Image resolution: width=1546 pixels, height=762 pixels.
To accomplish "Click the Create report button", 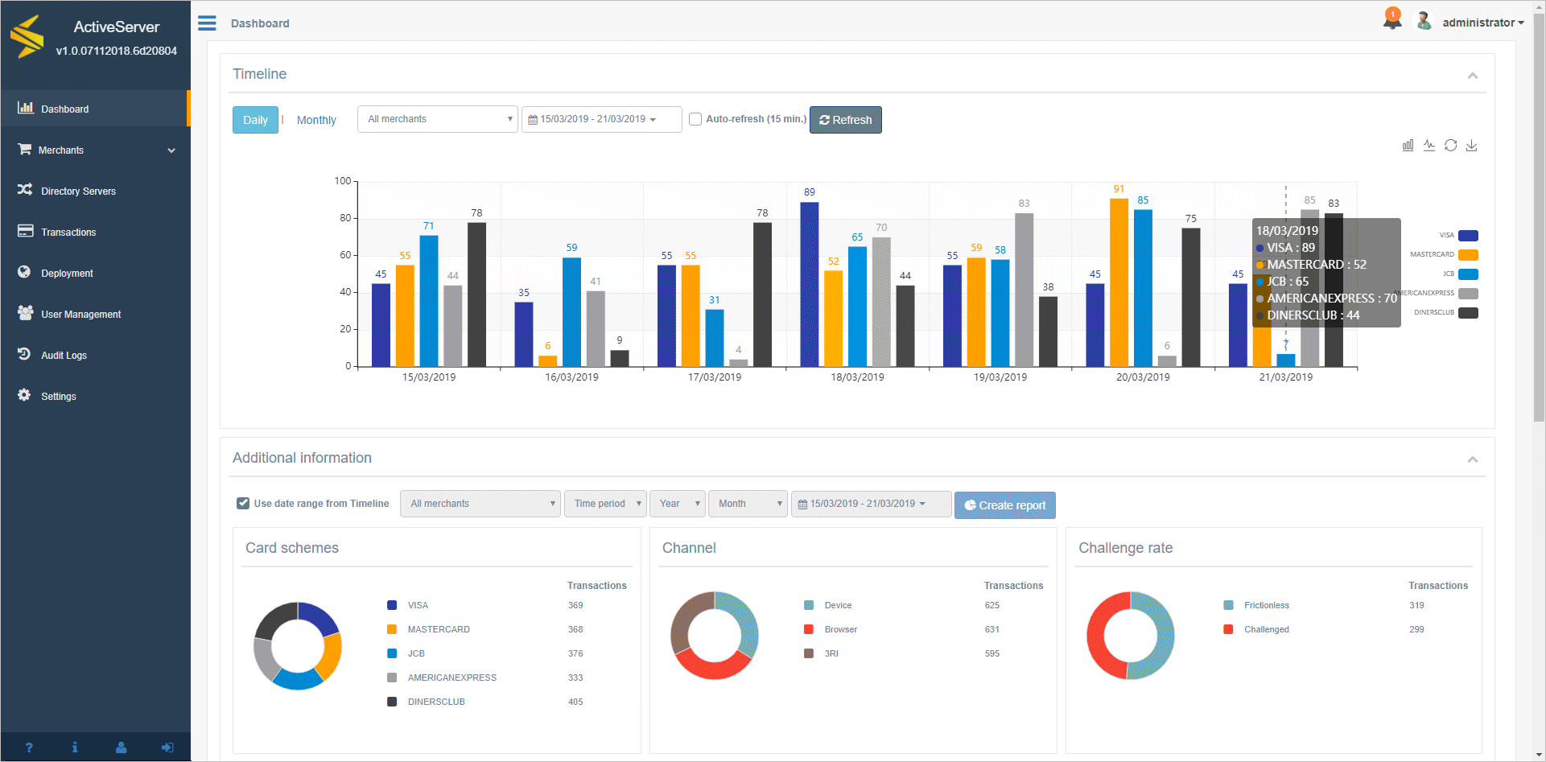I will coord(1004,505).
